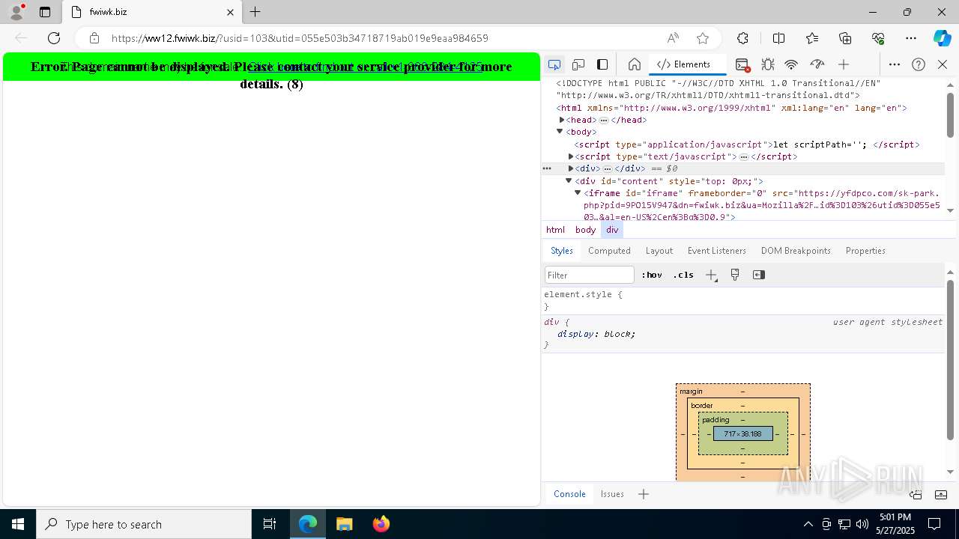
Task: Open the Sources bug icon
Action: [x=767, y=64]
